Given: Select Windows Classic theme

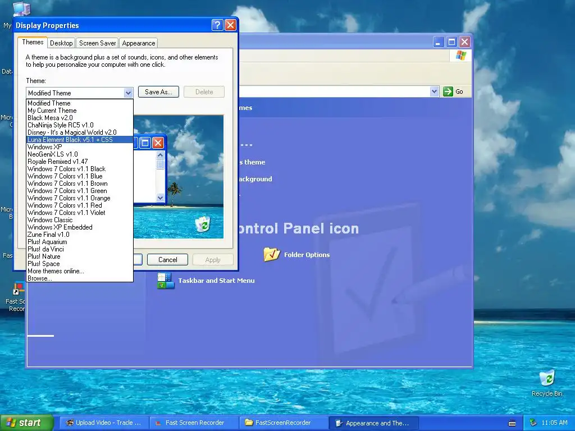Looking at the screenshot, I should (80, 220).
